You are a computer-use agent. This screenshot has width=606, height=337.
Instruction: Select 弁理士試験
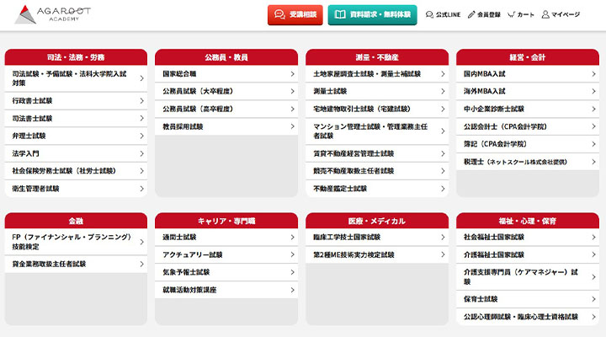coord(76,136)
